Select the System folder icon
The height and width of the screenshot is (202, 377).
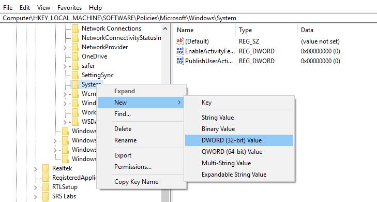click(x=76, y=84)
